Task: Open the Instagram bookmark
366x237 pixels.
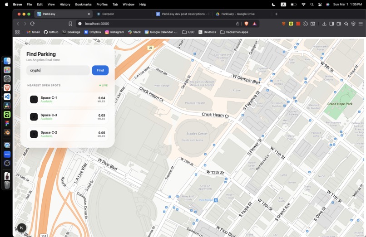Action: point(114,32)
